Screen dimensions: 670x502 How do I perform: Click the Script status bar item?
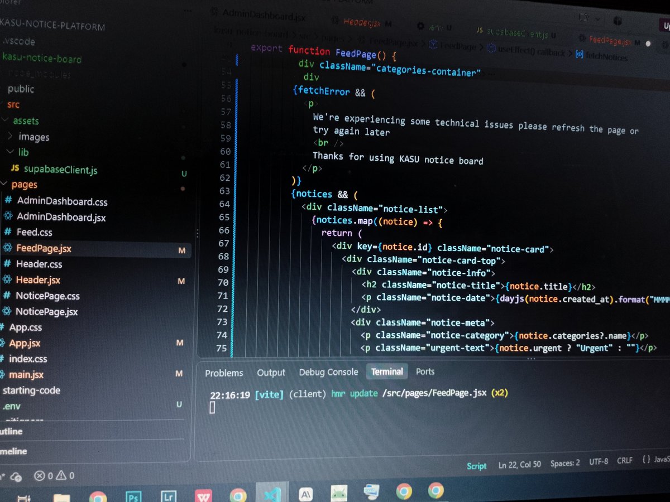point(476,466)
